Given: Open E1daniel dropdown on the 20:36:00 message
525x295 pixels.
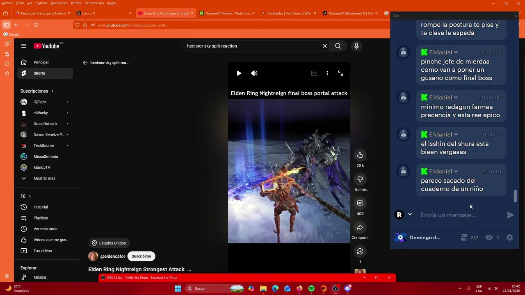Looking at the screenshot, I should (x=456, y=98).
